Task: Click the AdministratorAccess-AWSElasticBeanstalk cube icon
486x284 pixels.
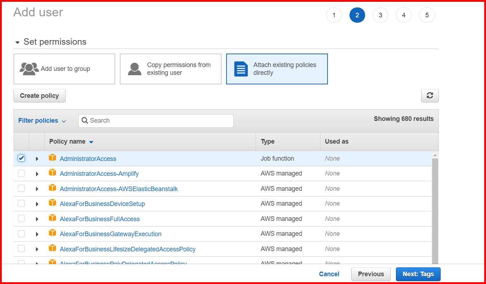Action: (x=52, y=188)
